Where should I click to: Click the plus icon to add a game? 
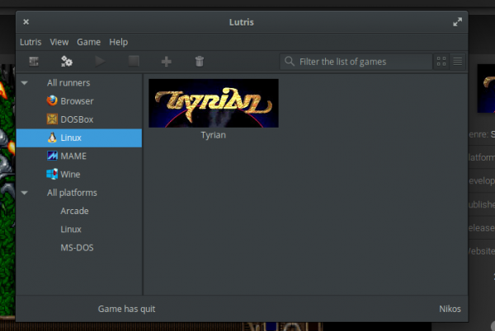(167, 62)
